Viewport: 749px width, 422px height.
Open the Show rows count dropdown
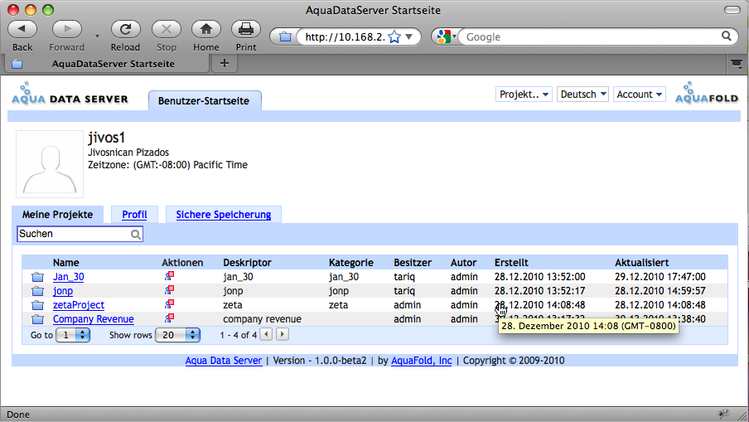[x=177, y=335]
